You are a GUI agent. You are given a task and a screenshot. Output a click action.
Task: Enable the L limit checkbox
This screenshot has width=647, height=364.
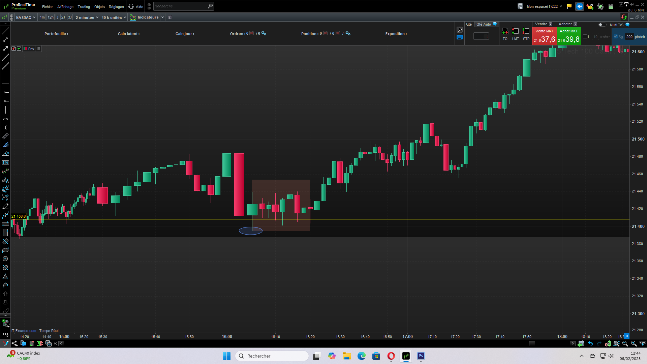tap(585, 37)
